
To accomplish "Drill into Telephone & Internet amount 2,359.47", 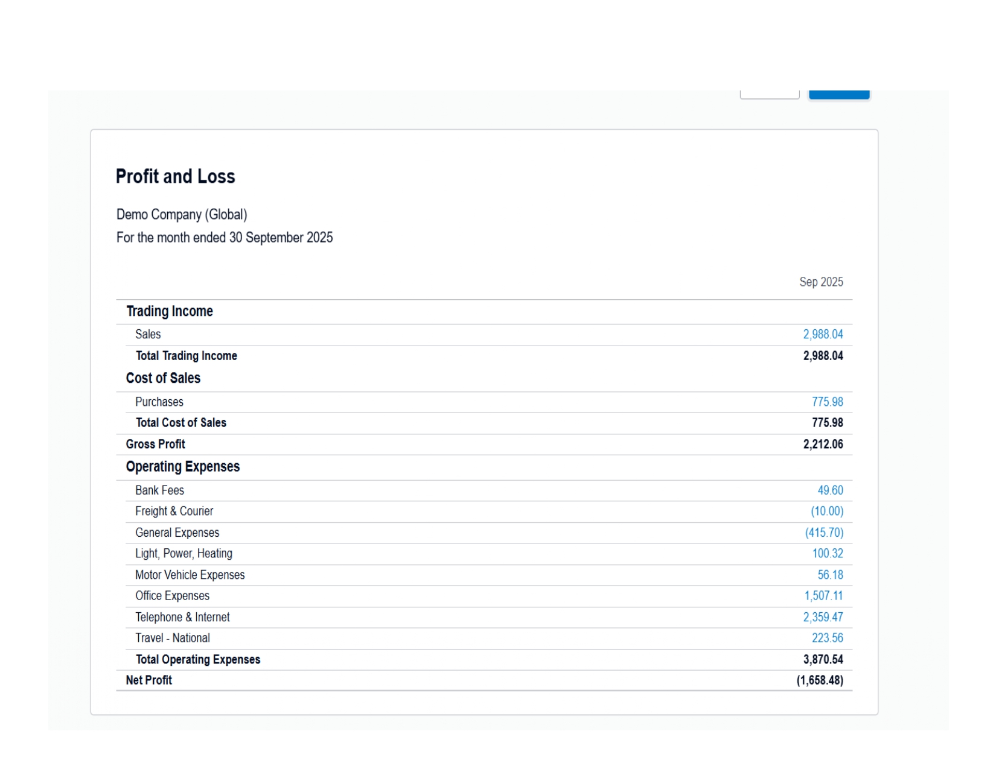I will pyautogui.click(x=822, y=617).
